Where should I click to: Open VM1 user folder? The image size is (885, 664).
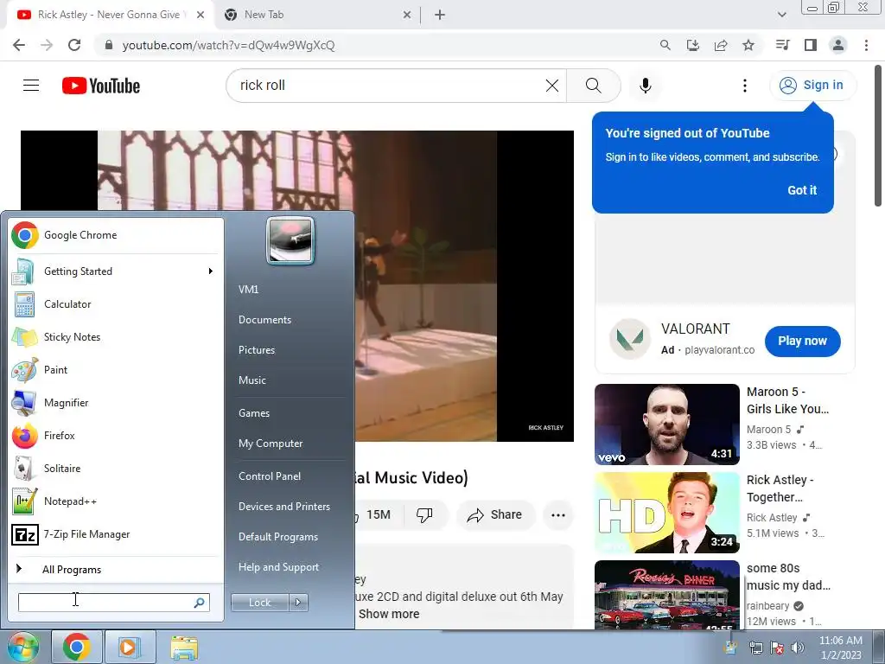(x=248, y=289)
